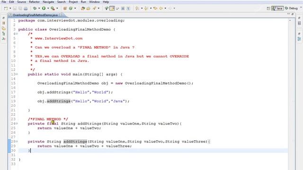
Task: Open the File menu
Action: click(4, 2)
